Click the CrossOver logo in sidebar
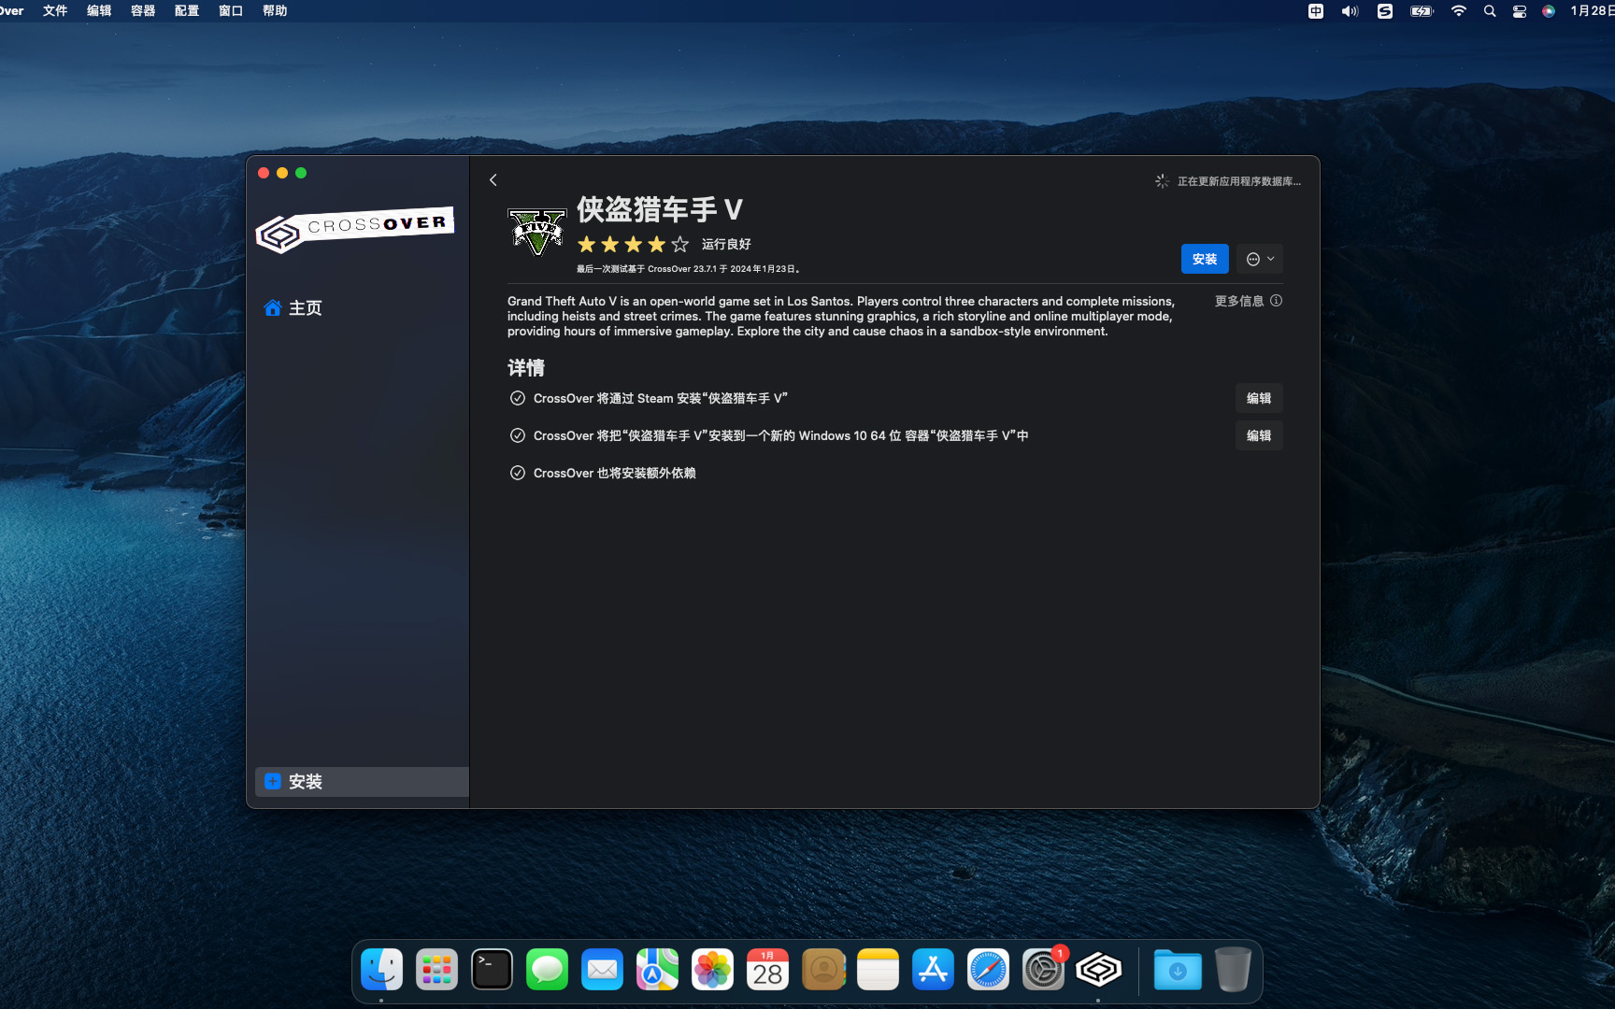The width and height of the screenshot is (1615, 1009). coord(355,229)
